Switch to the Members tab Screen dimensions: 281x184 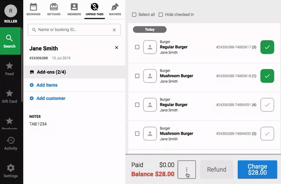74,9
